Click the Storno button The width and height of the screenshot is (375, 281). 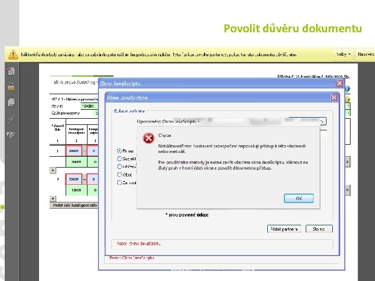tap(319, 229)
